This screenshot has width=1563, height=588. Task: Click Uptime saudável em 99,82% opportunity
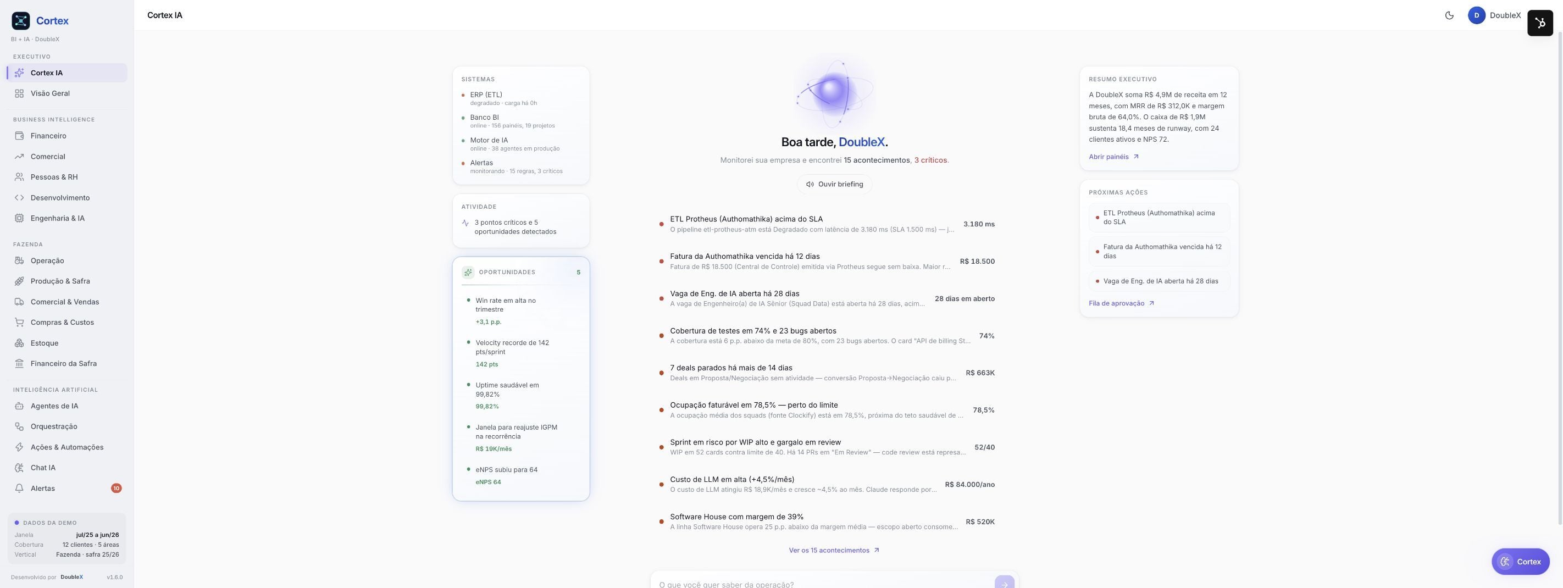[x=520, y=396]
